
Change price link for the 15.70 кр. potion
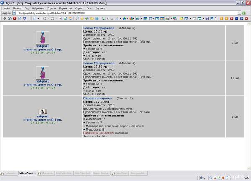click(43, 50)
